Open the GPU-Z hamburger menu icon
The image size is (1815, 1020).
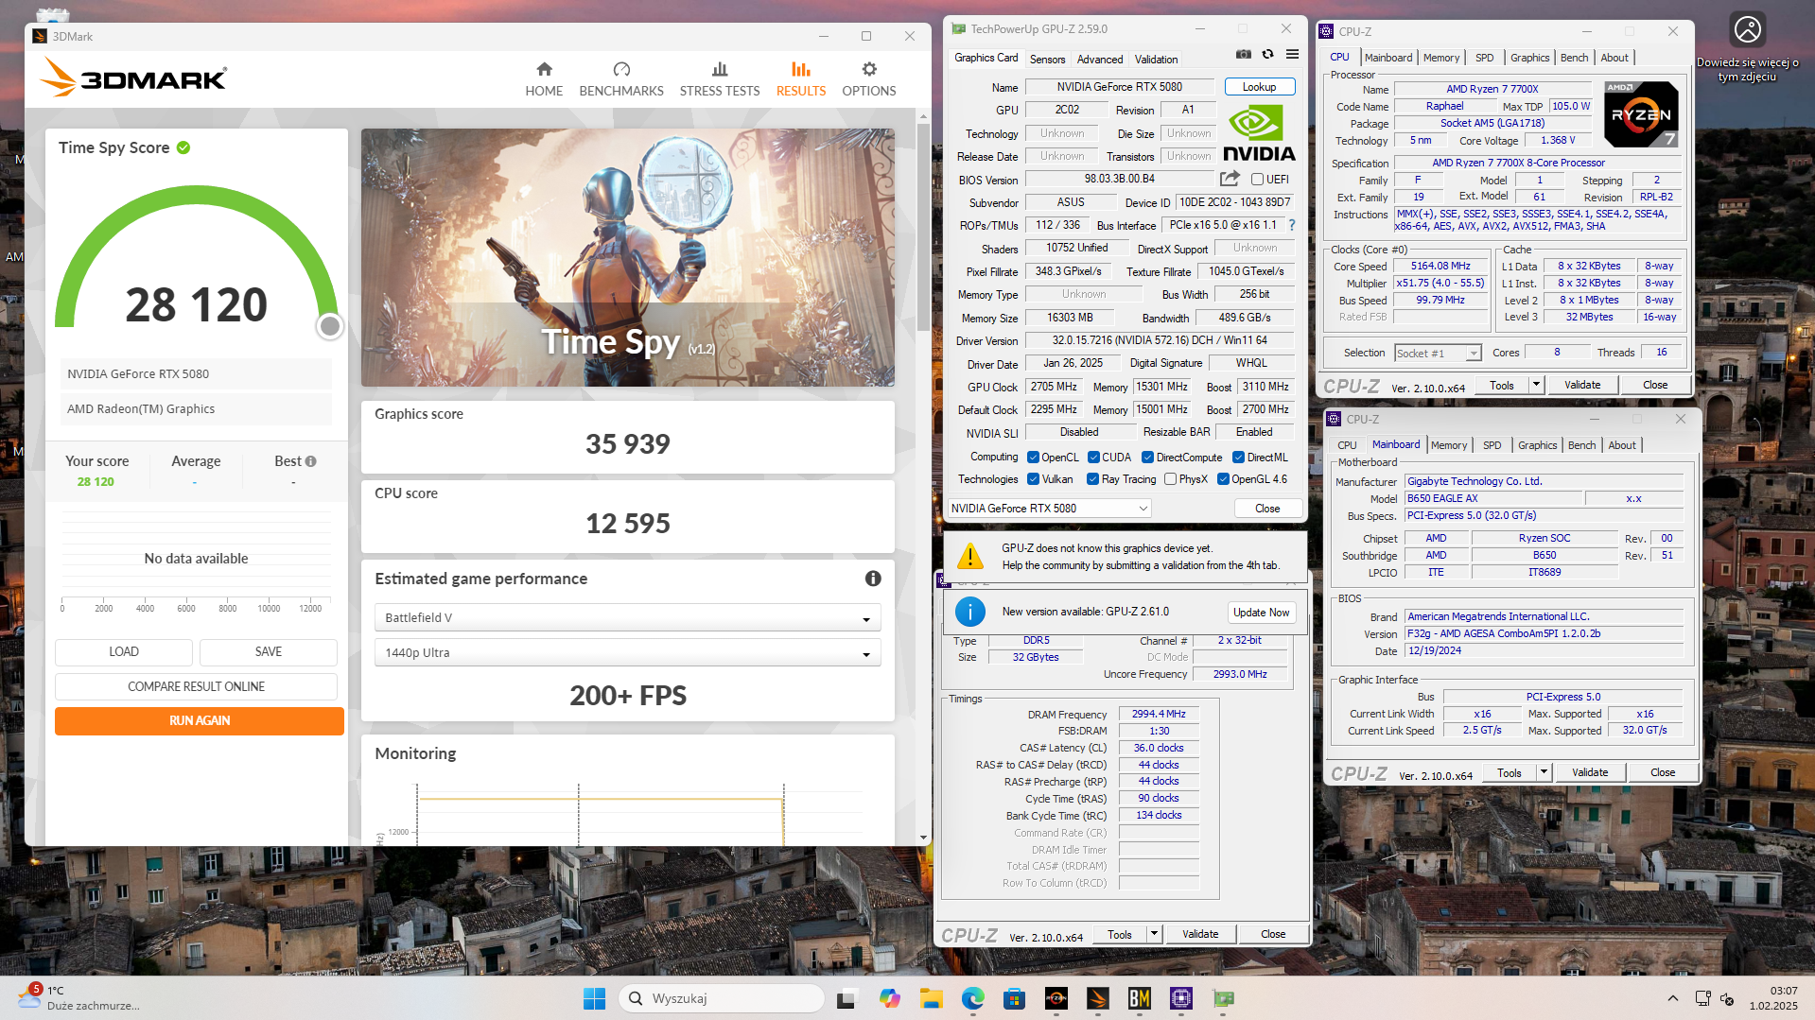[x=1292, y=55]
